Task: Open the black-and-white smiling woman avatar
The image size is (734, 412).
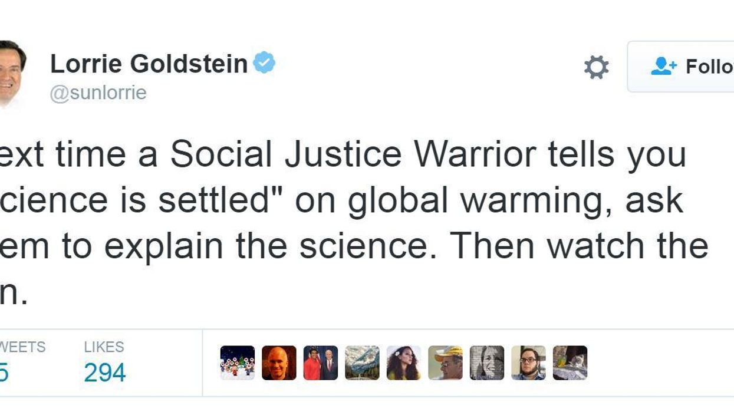Action: [487, 362]
